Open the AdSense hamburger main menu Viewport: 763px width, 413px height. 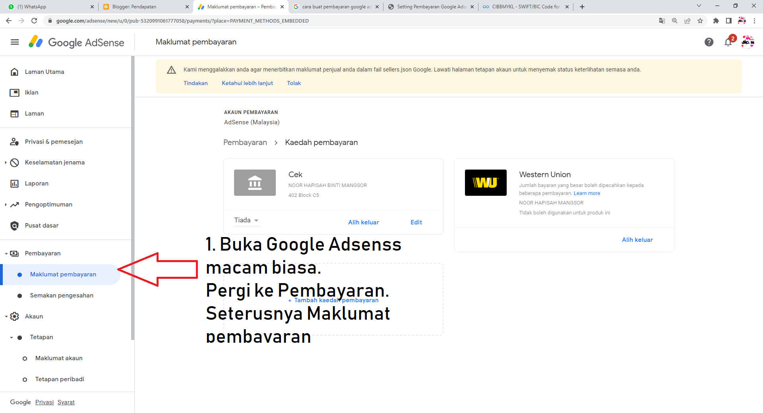[x=15, y=42]
